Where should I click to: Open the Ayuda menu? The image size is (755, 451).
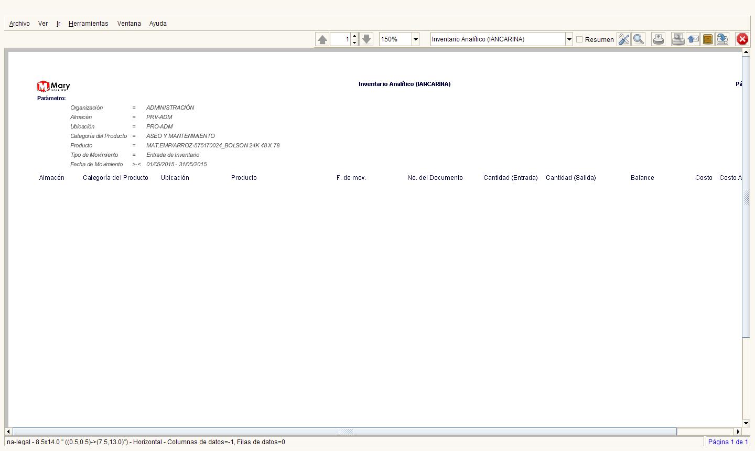click(x=158, y=24)
